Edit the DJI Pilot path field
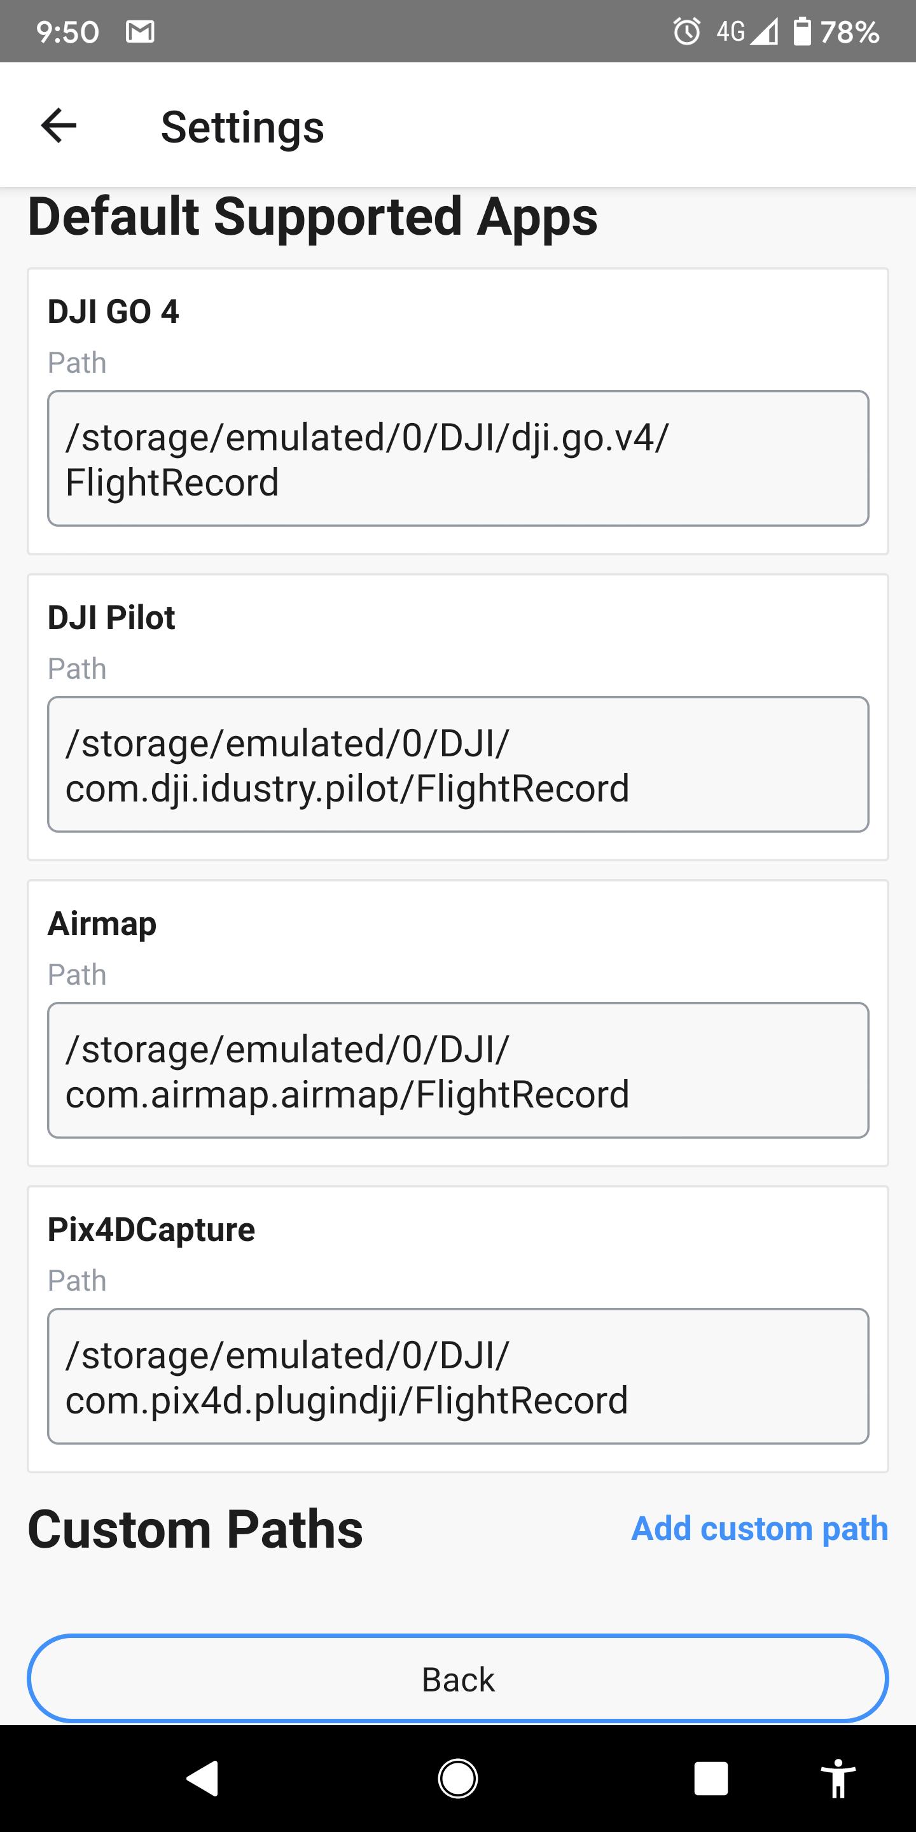Image resolution: width=916 pixels, height=1832 pixels. pos(458,765)
